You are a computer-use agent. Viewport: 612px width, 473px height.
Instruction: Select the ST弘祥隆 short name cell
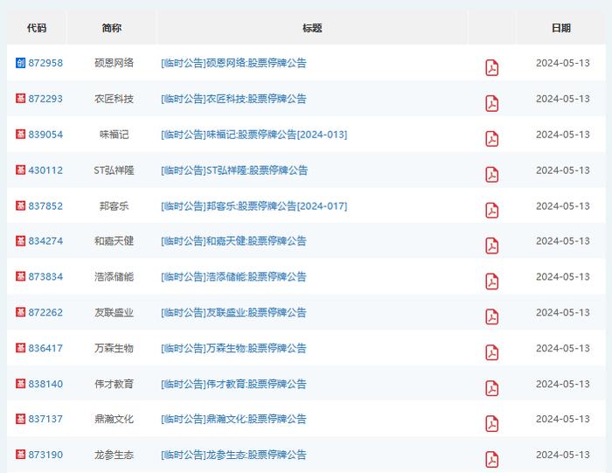pos(114,170)
